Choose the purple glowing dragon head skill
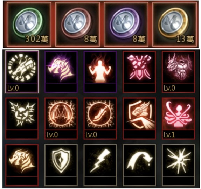The height and width of the screenshot is (189, 201). coord(61,72)
